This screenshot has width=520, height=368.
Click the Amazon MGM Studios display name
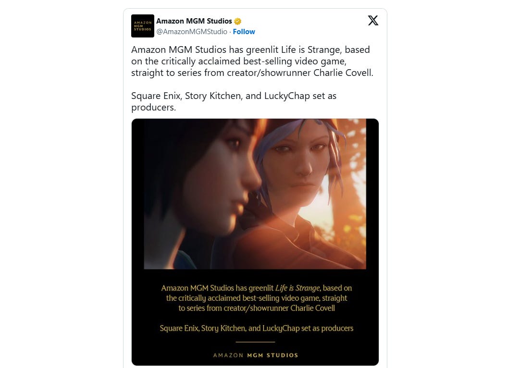(x=194, y=21)
